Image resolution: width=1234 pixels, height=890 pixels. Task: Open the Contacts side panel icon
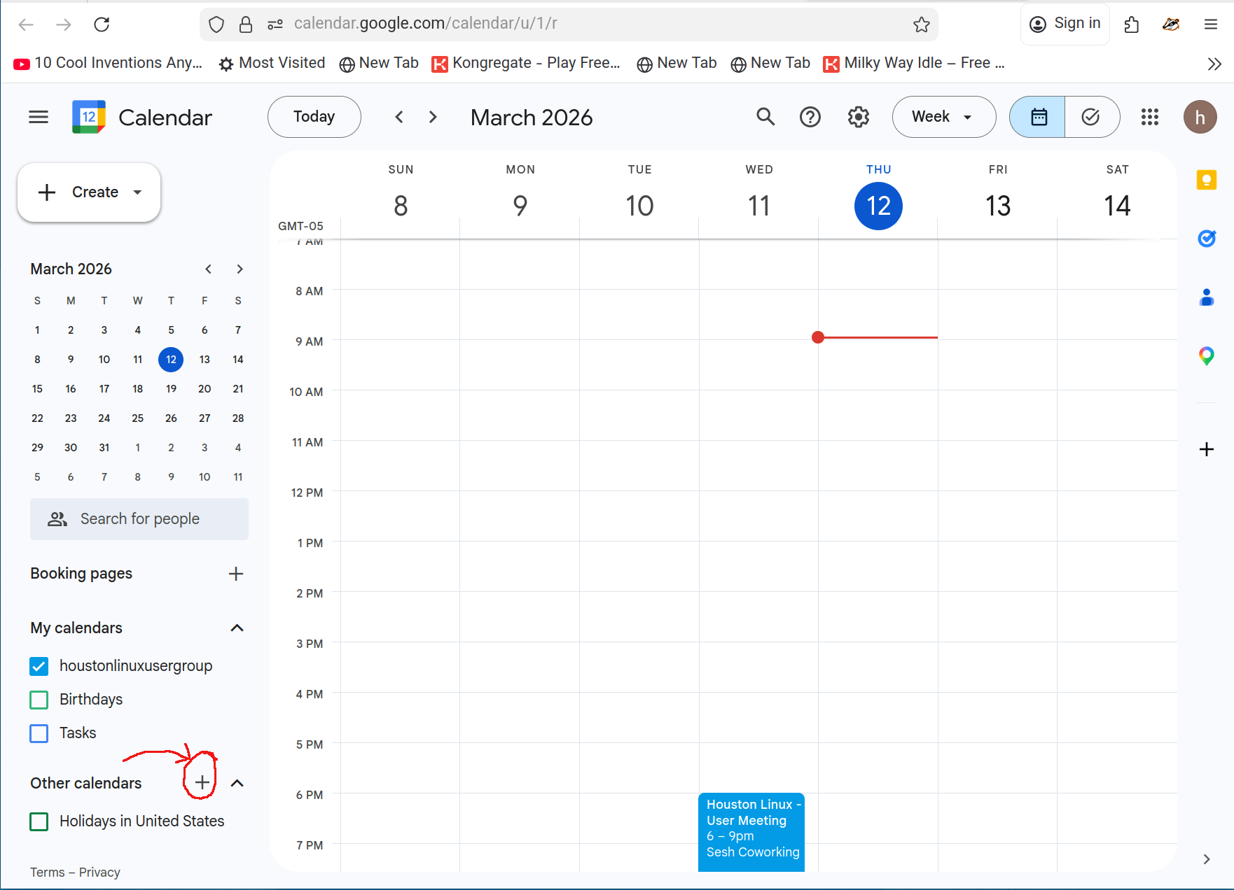pyautogui.click(x=1207, y=297)
